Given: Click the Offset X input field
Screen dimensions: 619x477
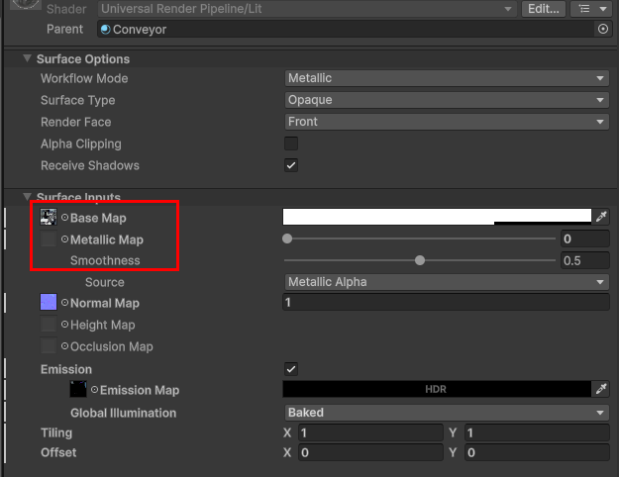Looking at the screenshot, I should pos(370,452).
